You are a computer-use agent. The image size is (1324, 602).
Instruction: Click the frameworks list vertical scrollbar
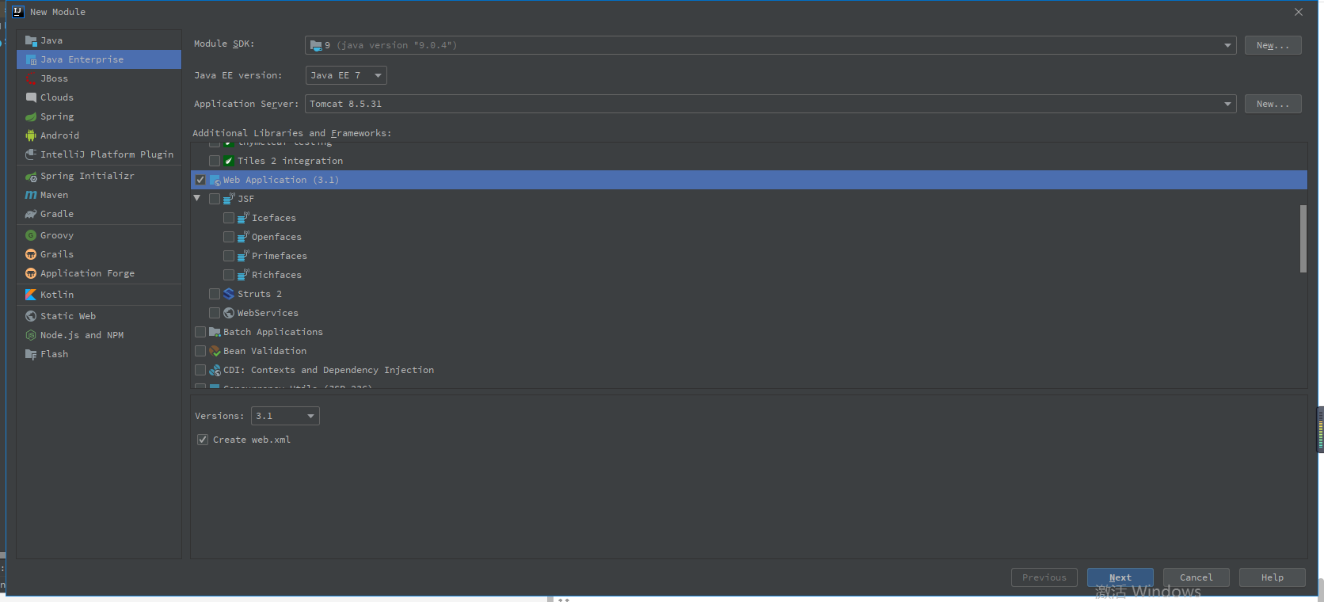click(x=1303, y=238)
